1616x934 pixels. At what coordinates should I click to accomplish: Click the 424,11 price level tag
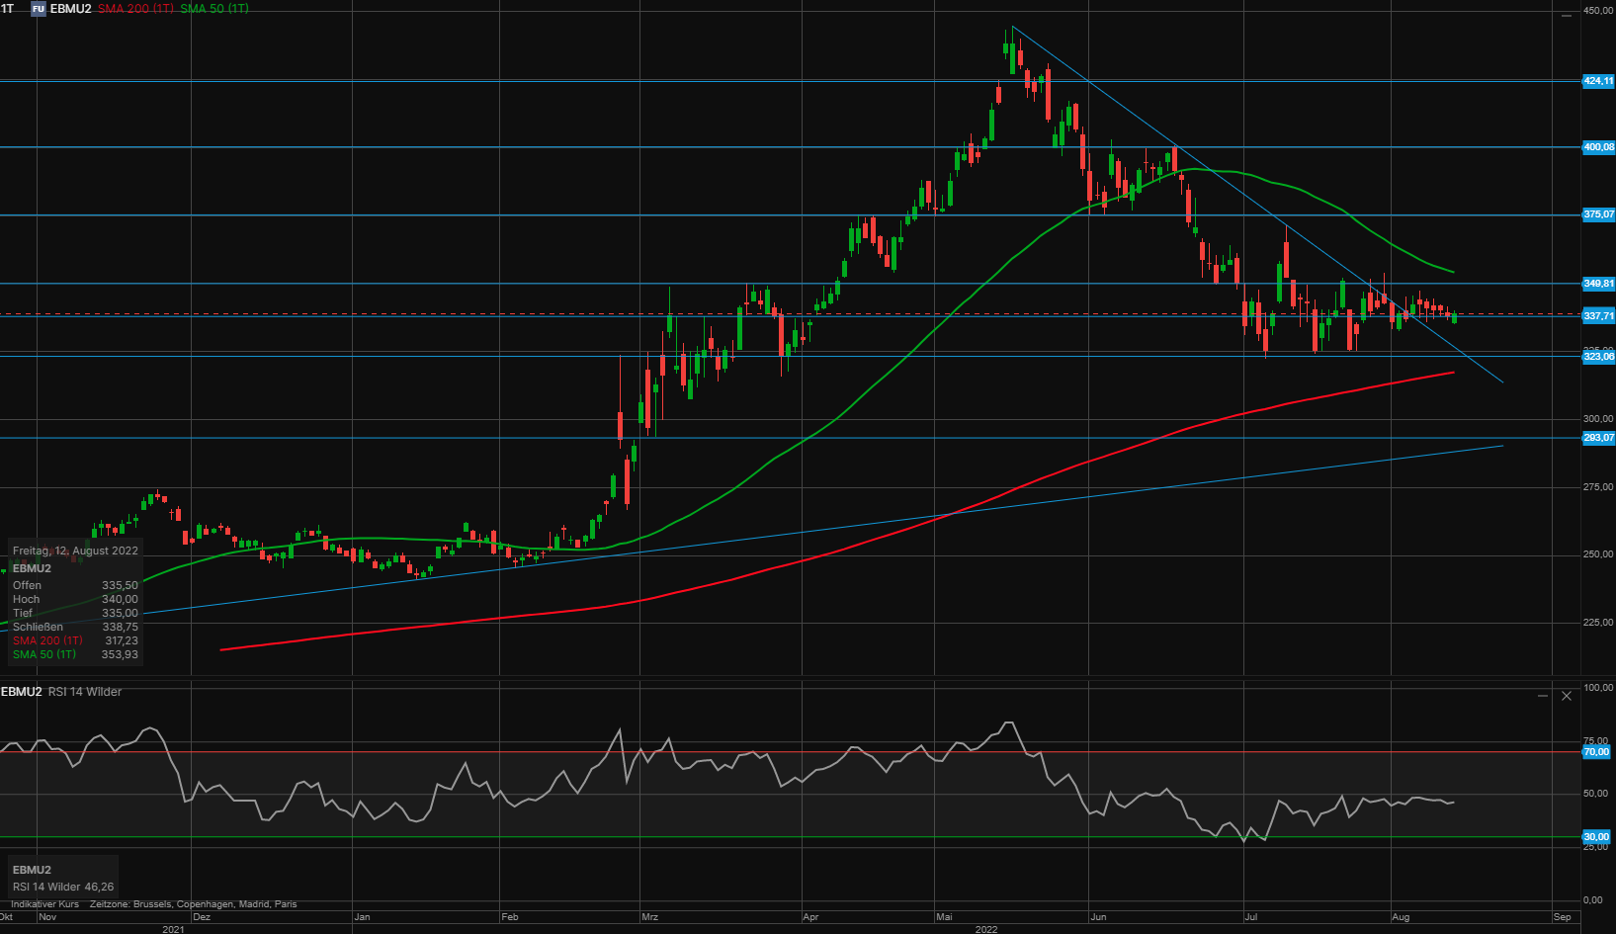pos(1597,81)
